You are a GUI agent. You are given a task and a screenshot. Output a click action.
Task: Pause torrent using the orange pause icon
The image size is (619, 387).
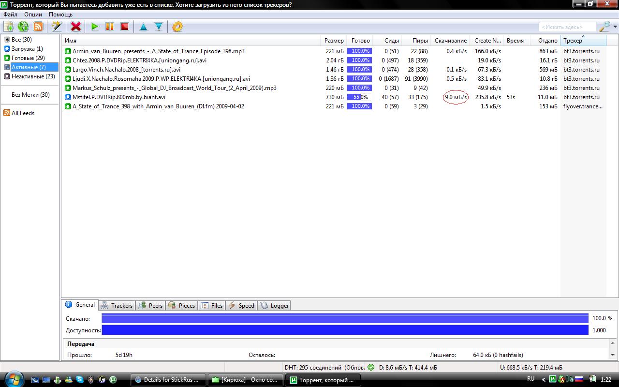click(x=110, y=27)
